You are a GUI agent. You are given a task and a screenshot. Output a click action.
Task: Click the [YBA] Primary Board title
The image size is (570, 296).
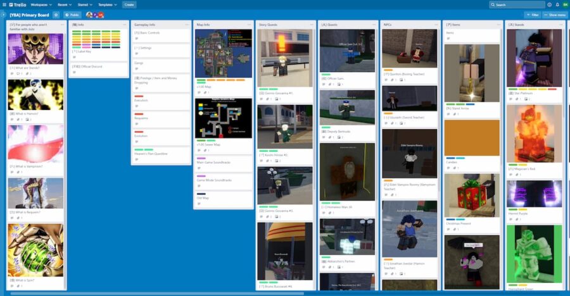[29, 15]
